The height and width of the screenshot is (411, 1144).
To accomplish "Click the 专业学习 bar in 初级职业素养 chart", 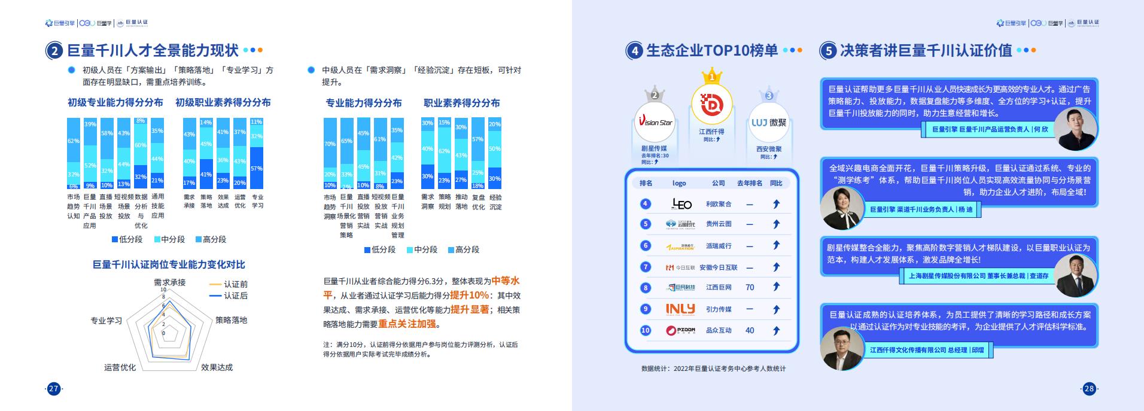I will point(257,154).
